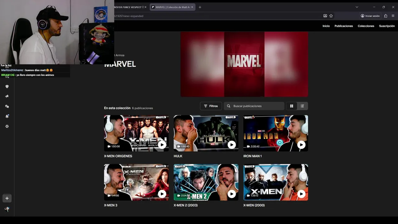Image resolution: width=398 pixels, height=224 pixels.
Task: Open the browser hamburger menu
Action: coord(393,16)
